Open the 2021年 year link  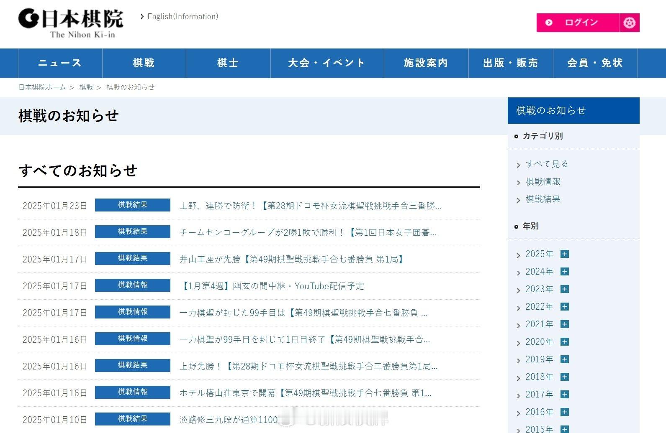[539, 324]
